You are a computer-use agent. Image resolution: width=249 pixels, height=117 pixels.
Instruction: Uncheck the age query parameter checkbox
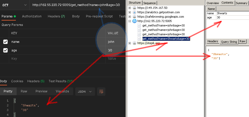[5, 50]
